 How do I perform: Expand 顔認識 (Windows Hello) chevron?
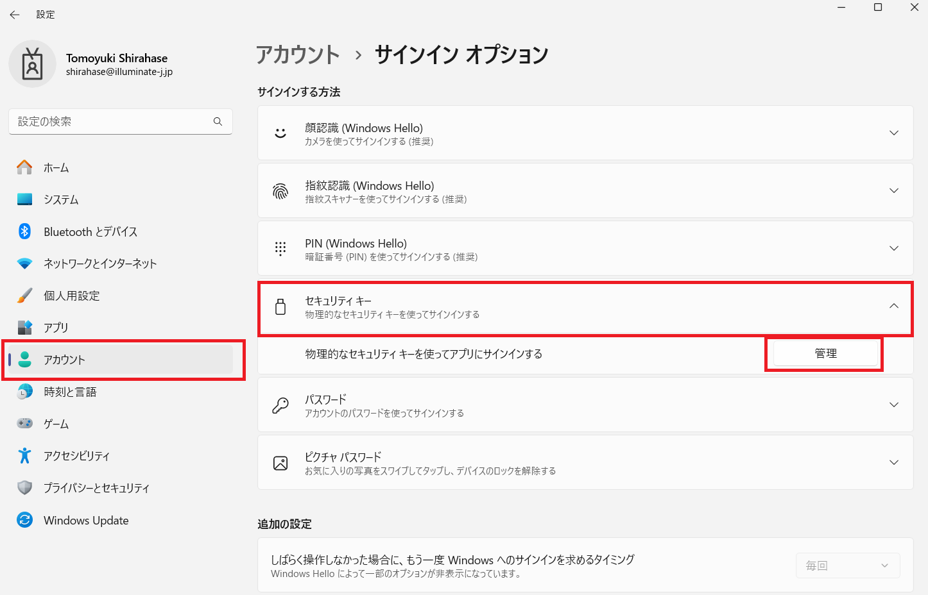click(x=894, y=133)
